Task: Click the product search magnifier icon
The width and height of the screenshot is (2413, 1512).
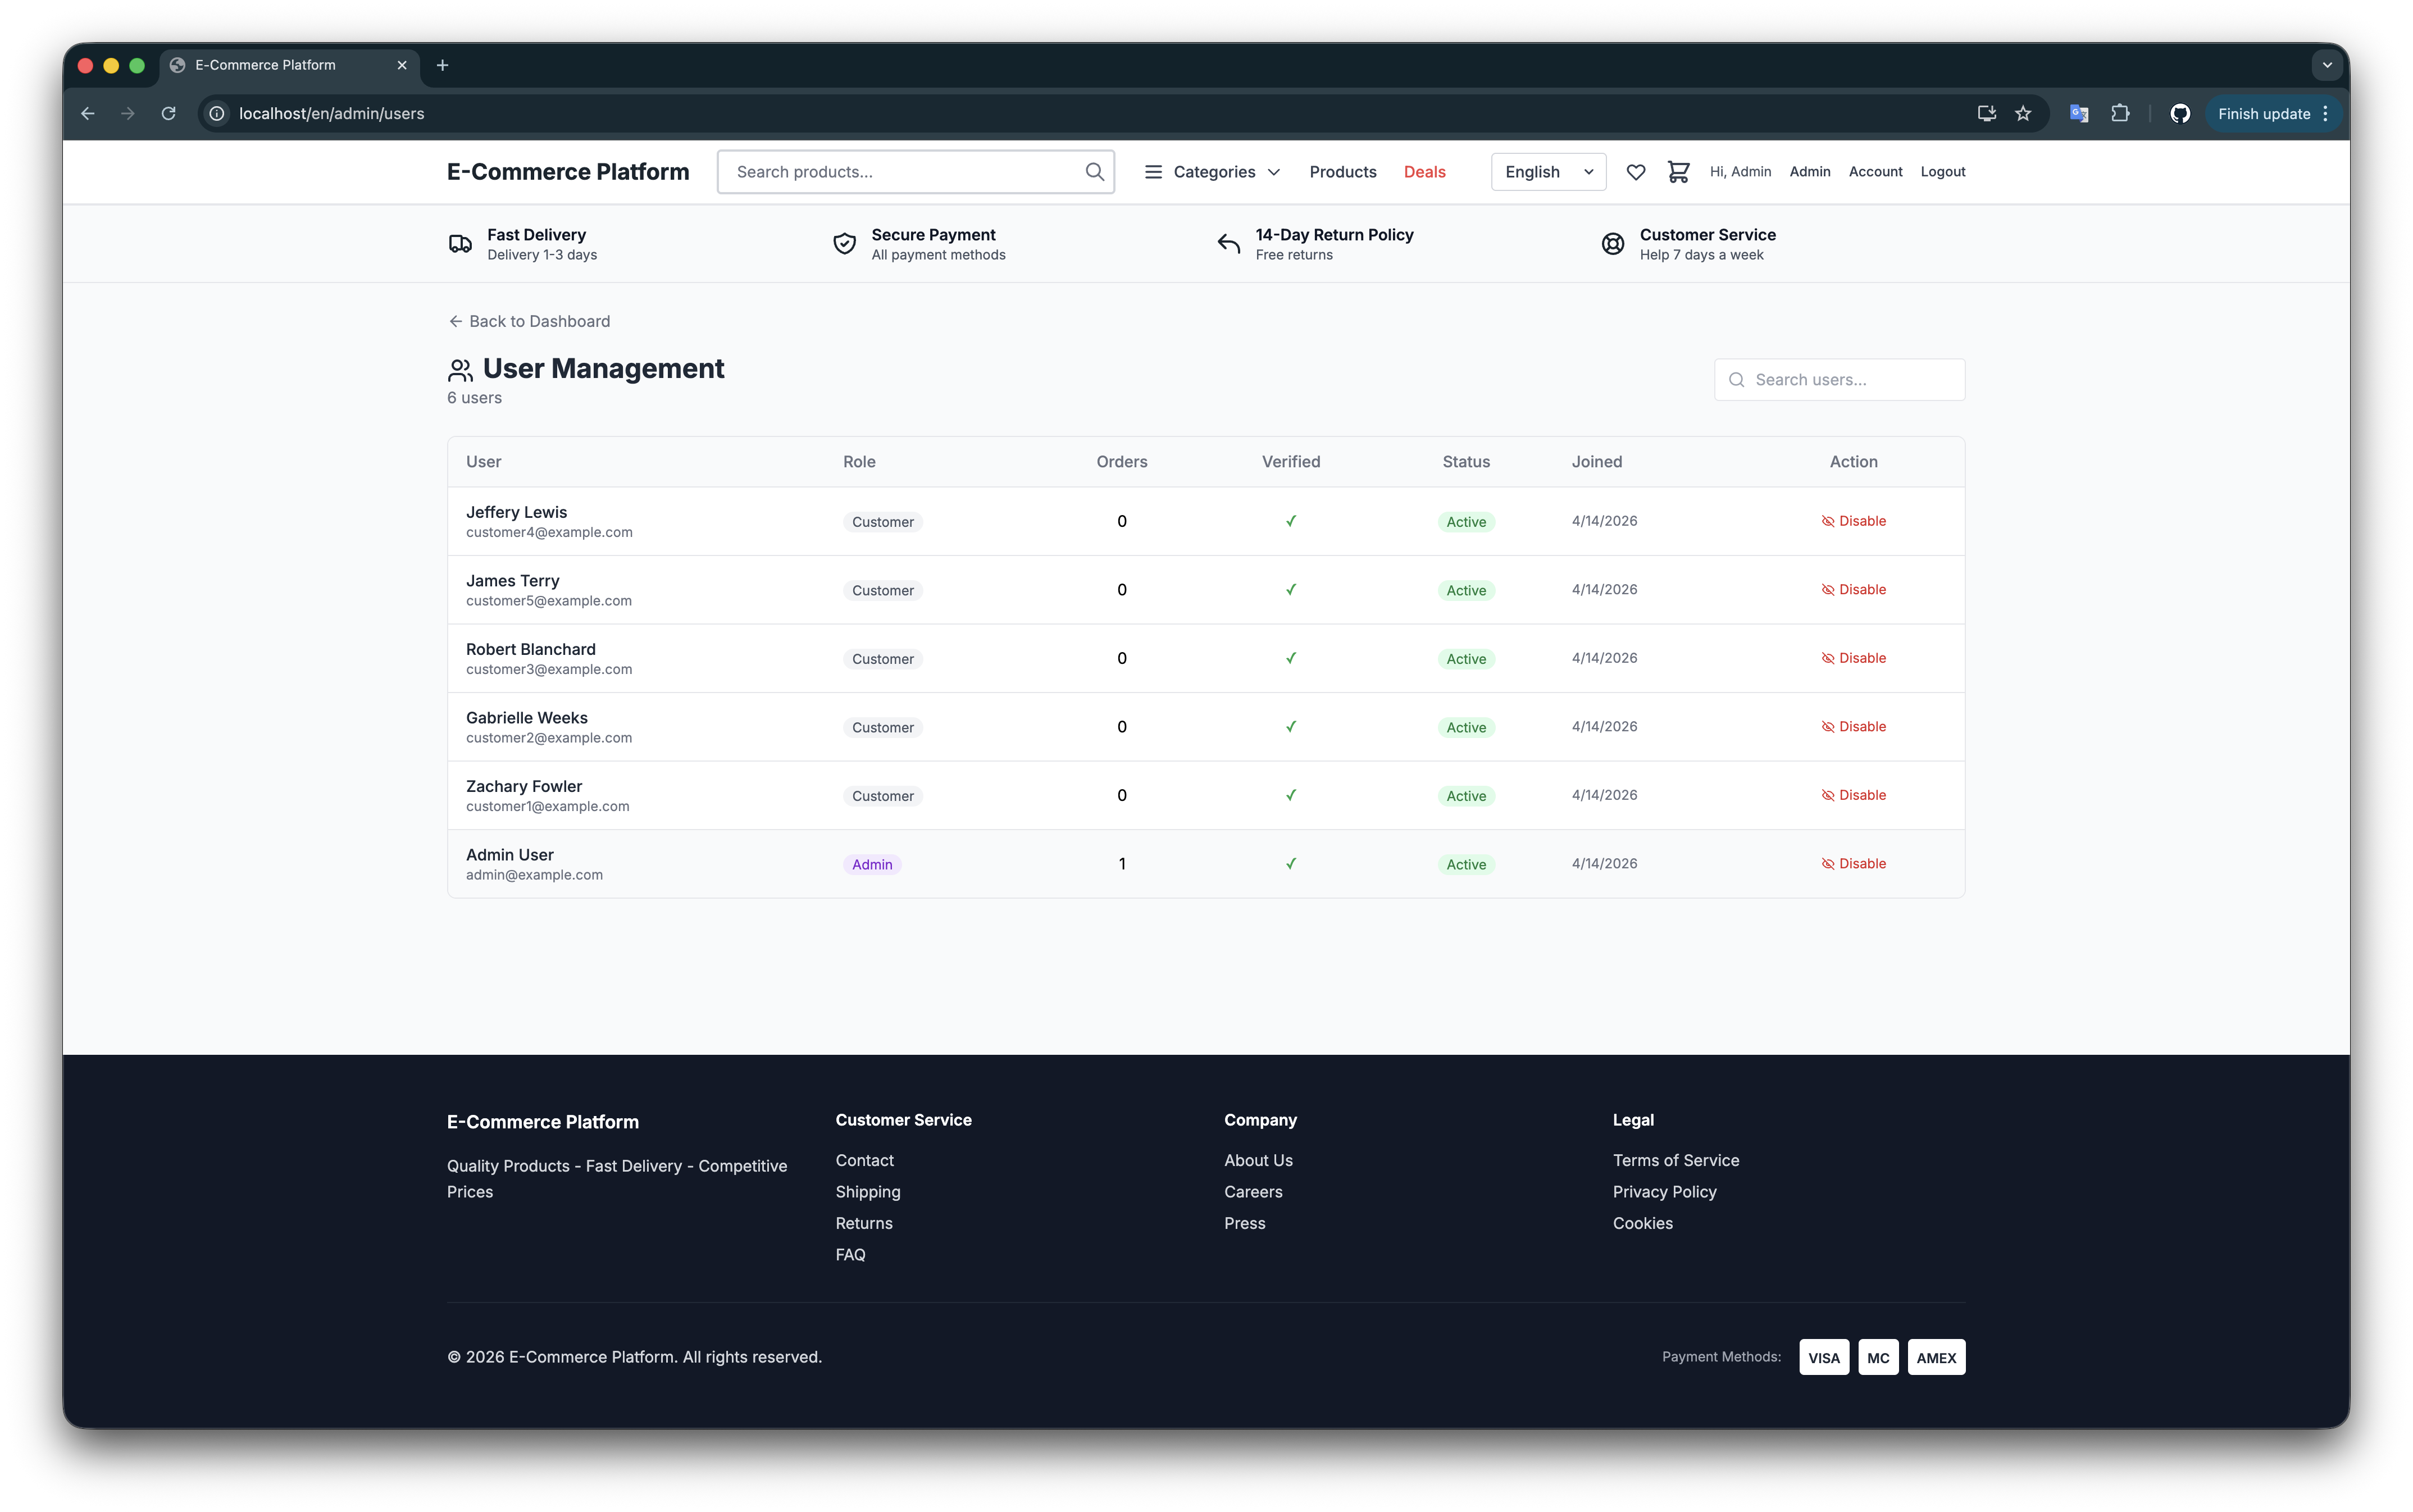Action: (x=1094, y=172)
